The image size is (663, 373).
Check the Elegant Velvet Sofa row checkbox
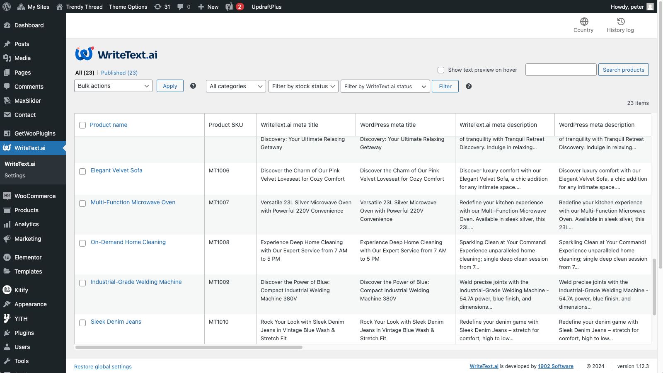[82, 172]
